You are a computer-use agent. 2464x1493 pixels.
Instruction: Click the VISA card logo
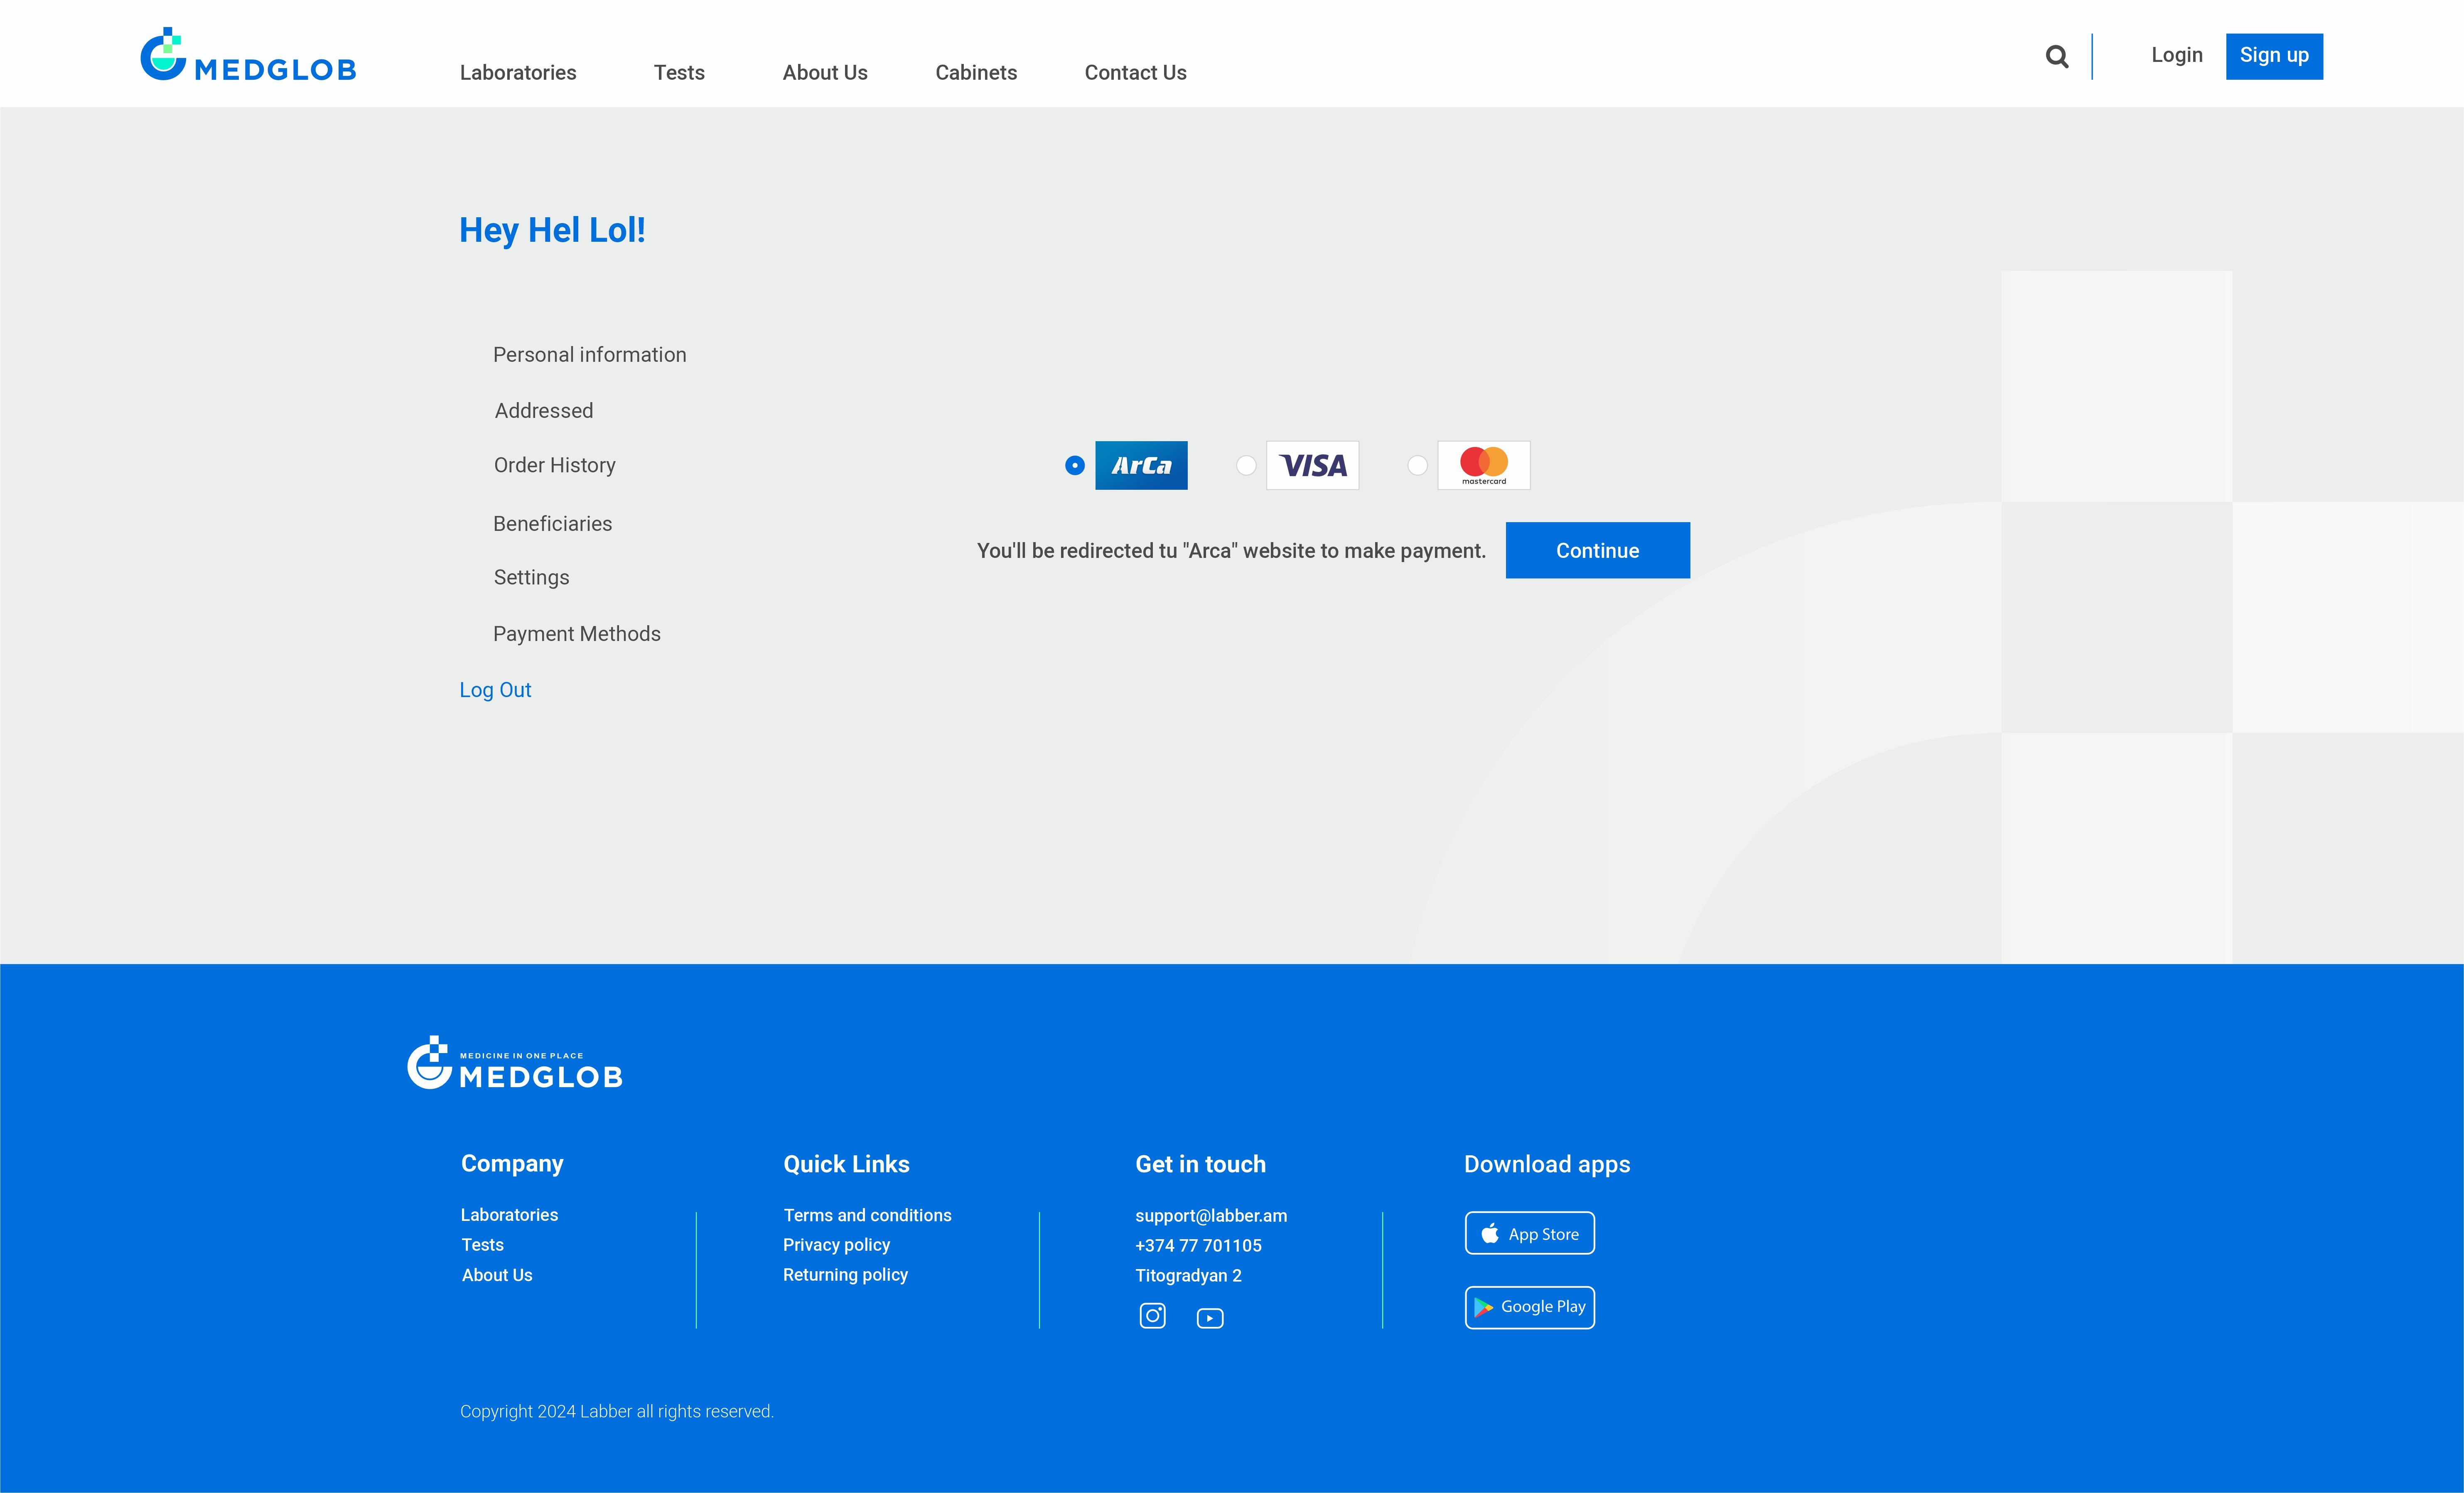pos(1312,465)
